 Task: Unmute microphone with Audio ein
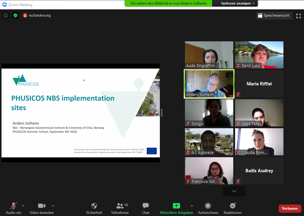(x=14, y=208)
